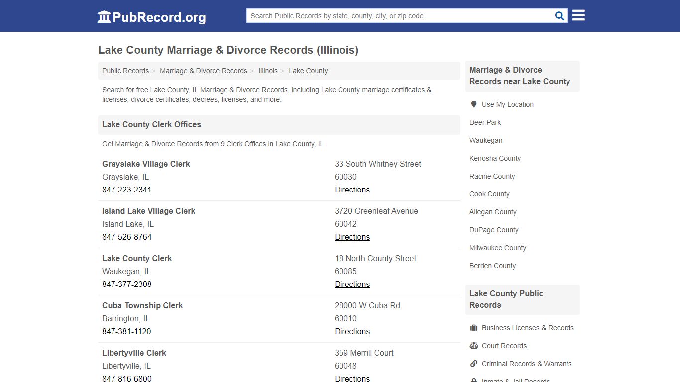Call Libertyville number 847-816-6800
The width and height of the screenshot is (680, 382).
126,378
